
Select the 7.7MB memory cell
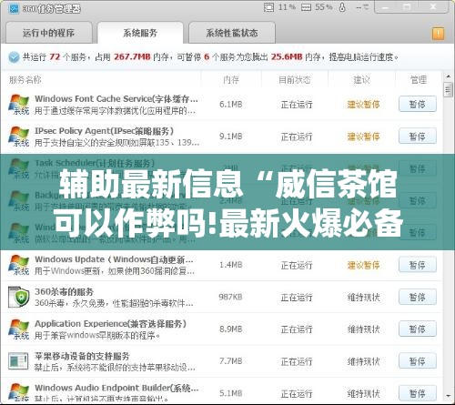231,361
